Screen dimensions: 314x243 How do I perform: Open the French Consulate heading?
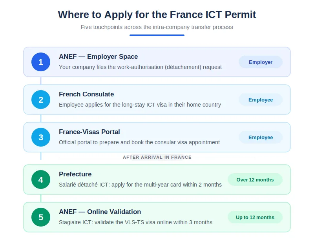[86, 94]
